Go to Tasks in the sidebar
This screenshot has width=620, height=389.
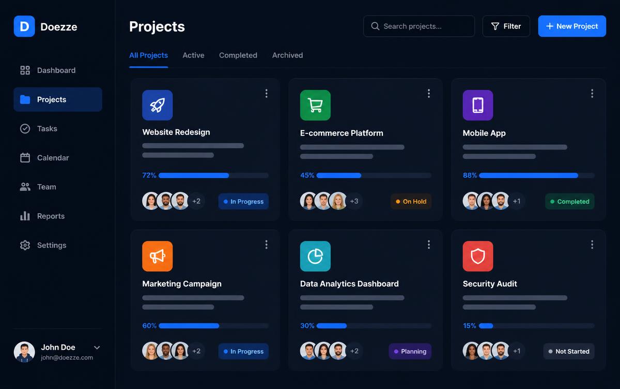(58, 128)
